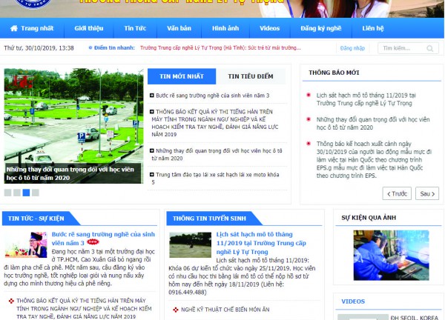This screenshot has height=320, width=445.
Task: Click the search magnifier icon
Action: [x=430, y=48]
